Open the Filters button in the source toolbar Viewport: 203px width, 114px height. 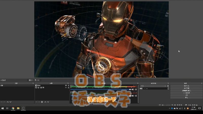[x=37, y=80]
